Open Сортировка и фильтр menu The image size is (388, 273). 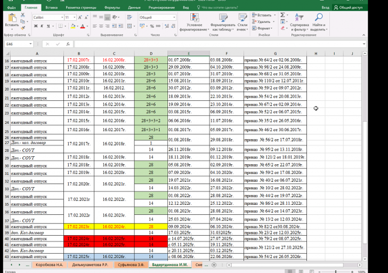pos(300,22)
